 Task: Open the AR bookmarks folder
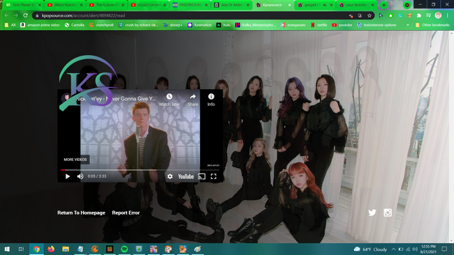tap(10, 25)
